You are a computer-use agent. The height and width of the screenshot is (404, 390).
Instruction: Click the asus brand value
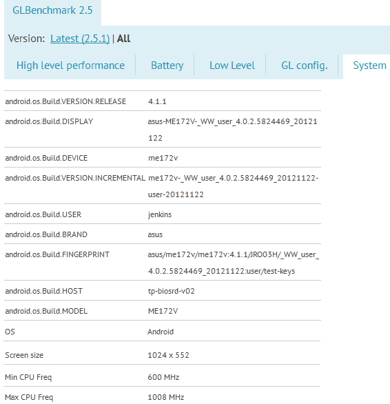(155, 234)
